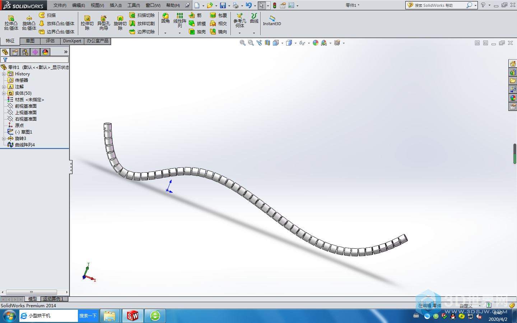The height and width of the screenshot is (323, 517).
Task: Expand the 旋转3 feature node
Action: click(x=4, y=139)
